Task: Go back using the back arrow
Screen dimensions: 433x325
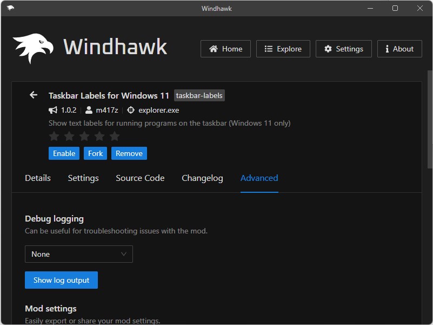Action: coord(33,95)
